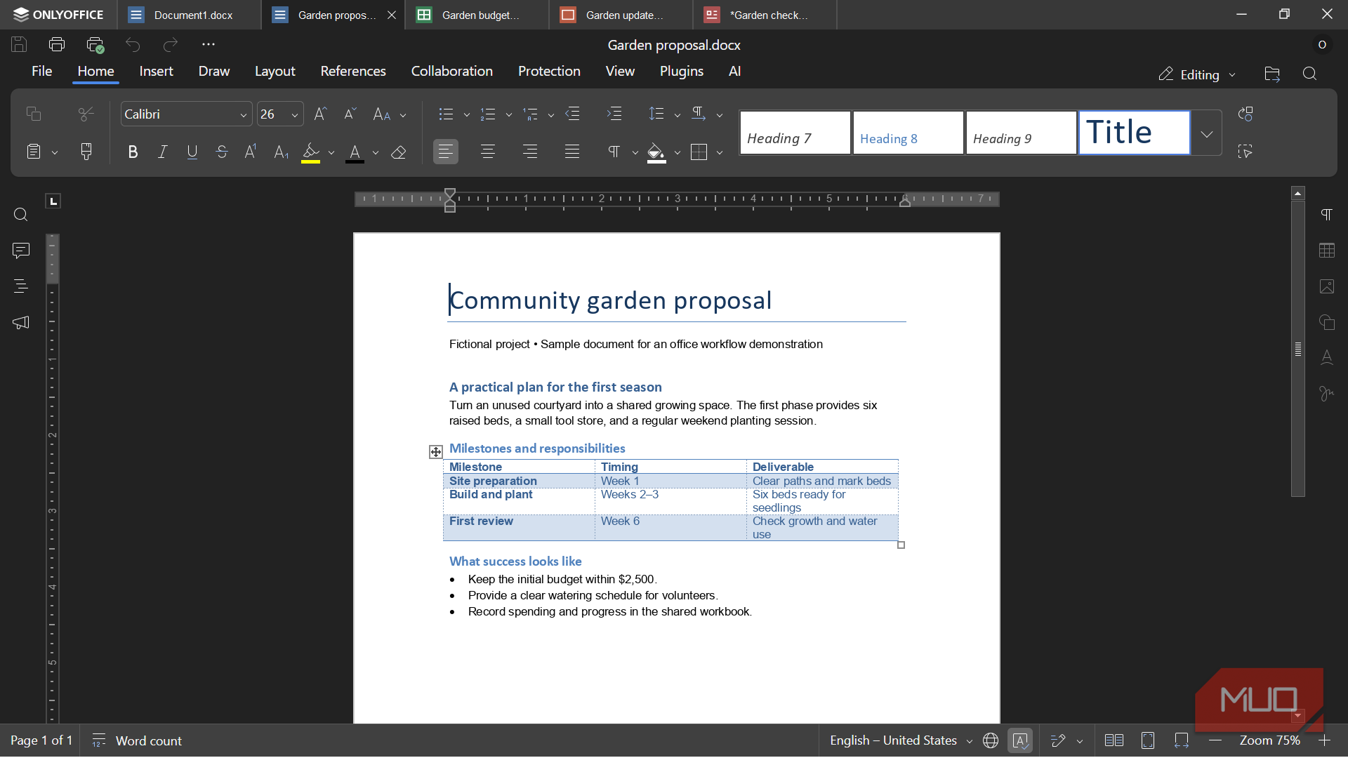Open the Editing mode dropdown
The width and height of the screenshot is (1348, 758).
tap(1197, 74)
